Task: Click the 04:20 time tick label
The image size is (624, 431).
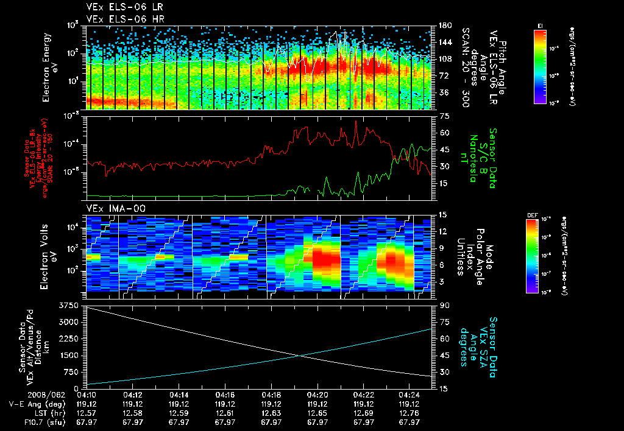Action: coord(317,395)
